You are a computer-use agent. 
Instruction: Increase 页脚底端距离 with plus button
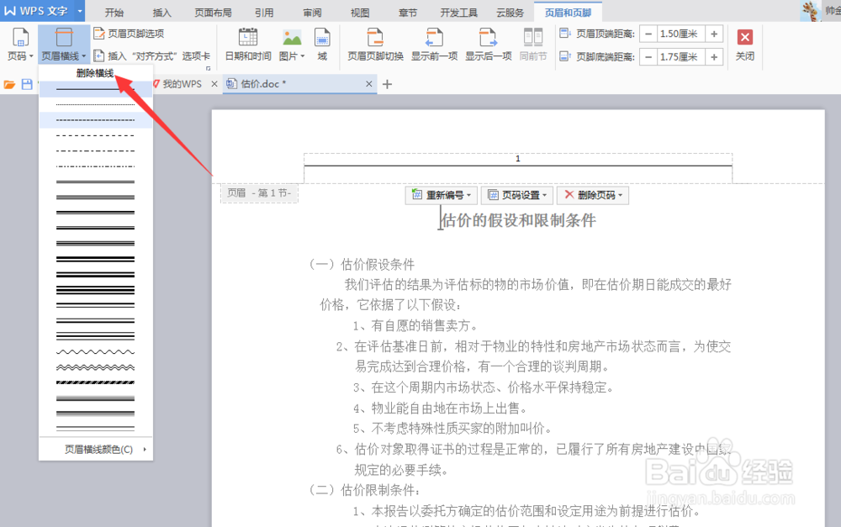pyautogui.click(x=714, y=57)
